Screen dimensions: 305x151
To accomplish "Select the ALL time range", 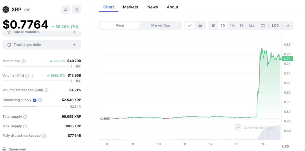I will click(251, 25).
